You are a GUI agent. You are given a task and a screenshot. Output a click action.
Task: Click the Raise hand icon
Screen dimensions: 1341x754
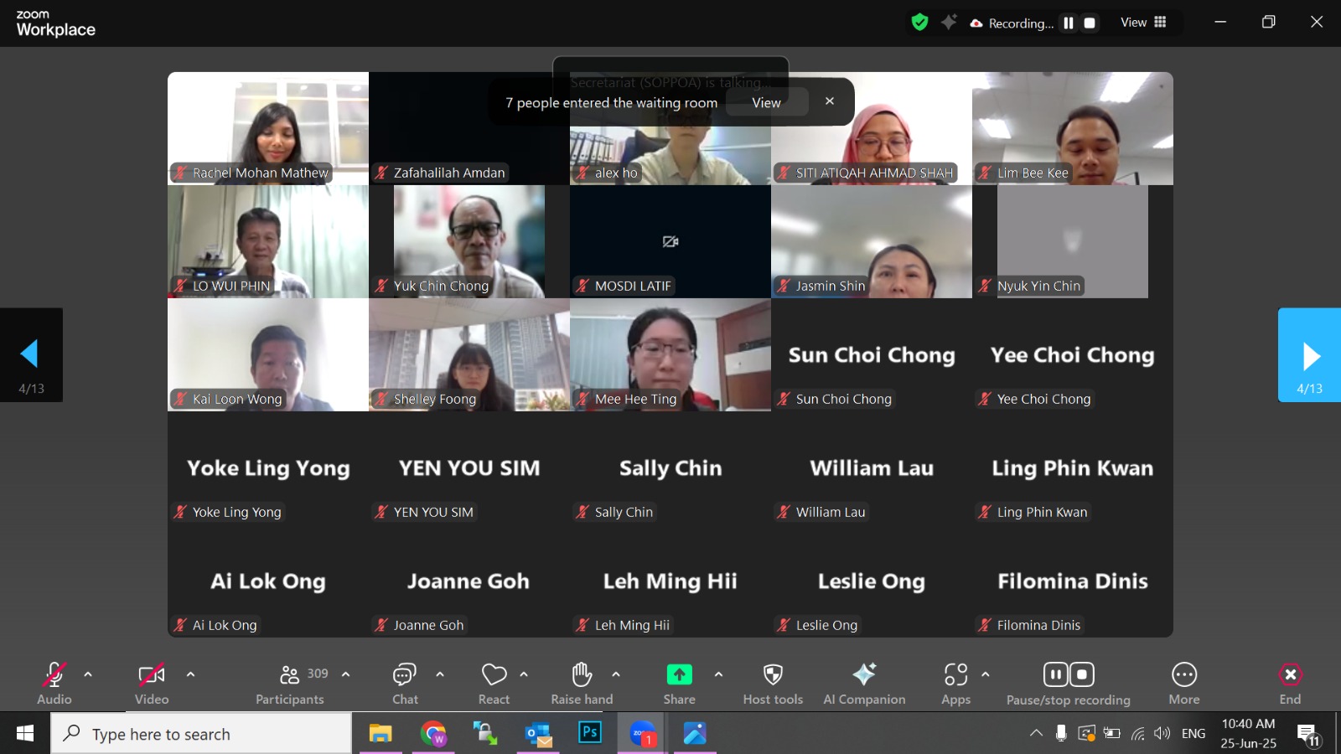tap(582, 674)
